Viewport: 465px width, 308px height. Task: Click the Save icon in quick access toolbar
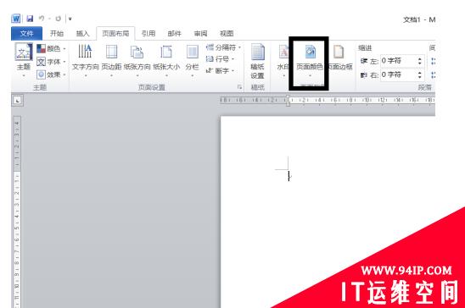30,19
